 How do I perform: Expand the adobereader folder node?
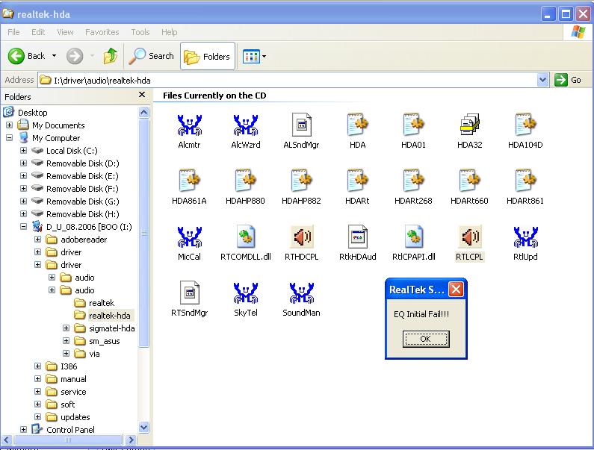click(x=37, y=240)
